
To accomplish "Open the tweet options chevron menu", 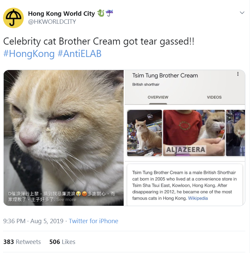I will pyautogui.click(x=242, y=13).
